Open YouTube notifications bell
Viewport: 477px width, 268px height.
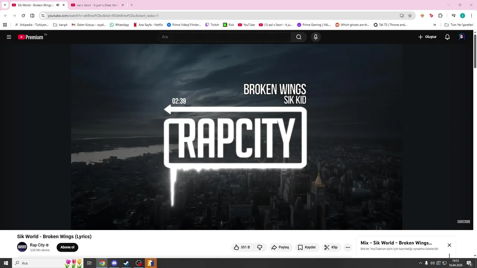coord(448,37)
